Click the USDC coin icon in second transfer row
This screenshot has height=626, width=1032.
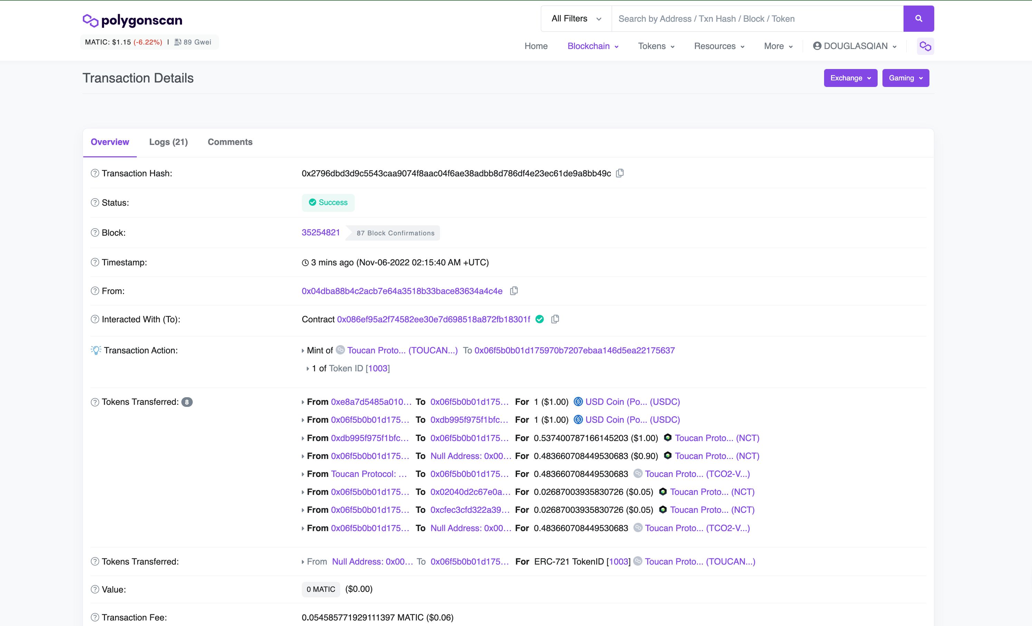578,420
